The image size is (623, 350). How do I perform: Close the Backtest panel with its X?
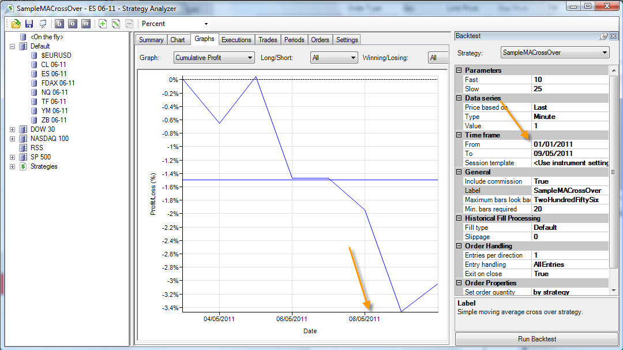click(613, 36)
